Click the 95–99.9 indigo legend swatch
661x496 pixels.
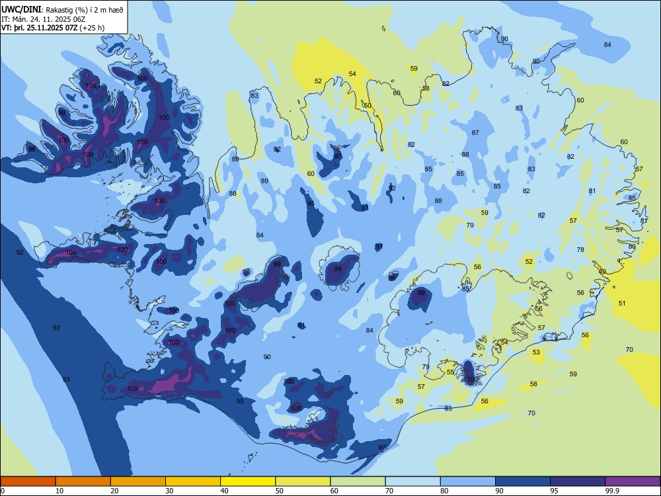[x=578, y=481]
